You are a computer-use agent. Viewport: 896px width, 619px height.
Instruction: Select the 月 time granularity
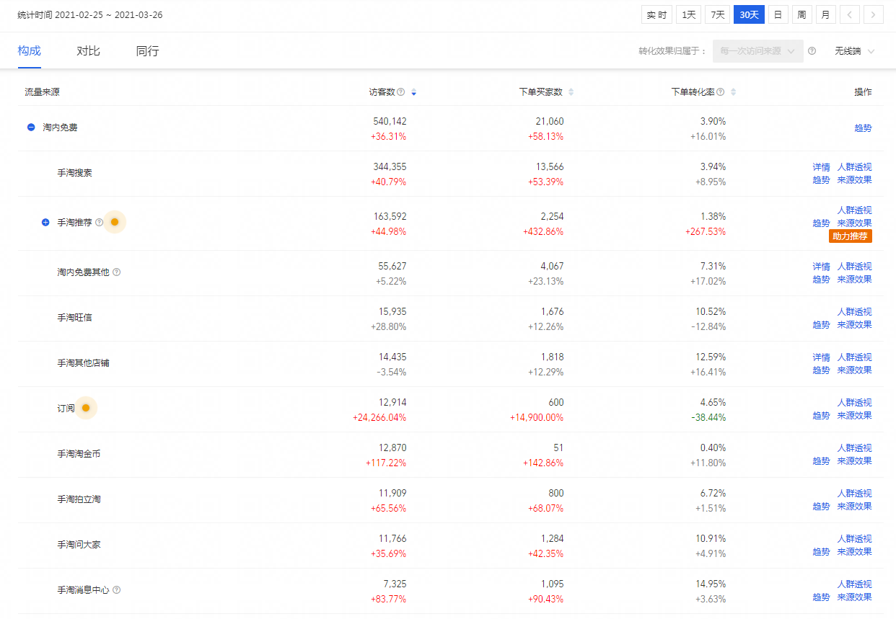(x=825, y=14)
